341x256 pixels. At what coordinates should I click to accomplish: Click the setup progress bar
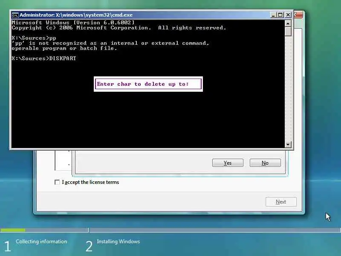[x=170, y=230]
